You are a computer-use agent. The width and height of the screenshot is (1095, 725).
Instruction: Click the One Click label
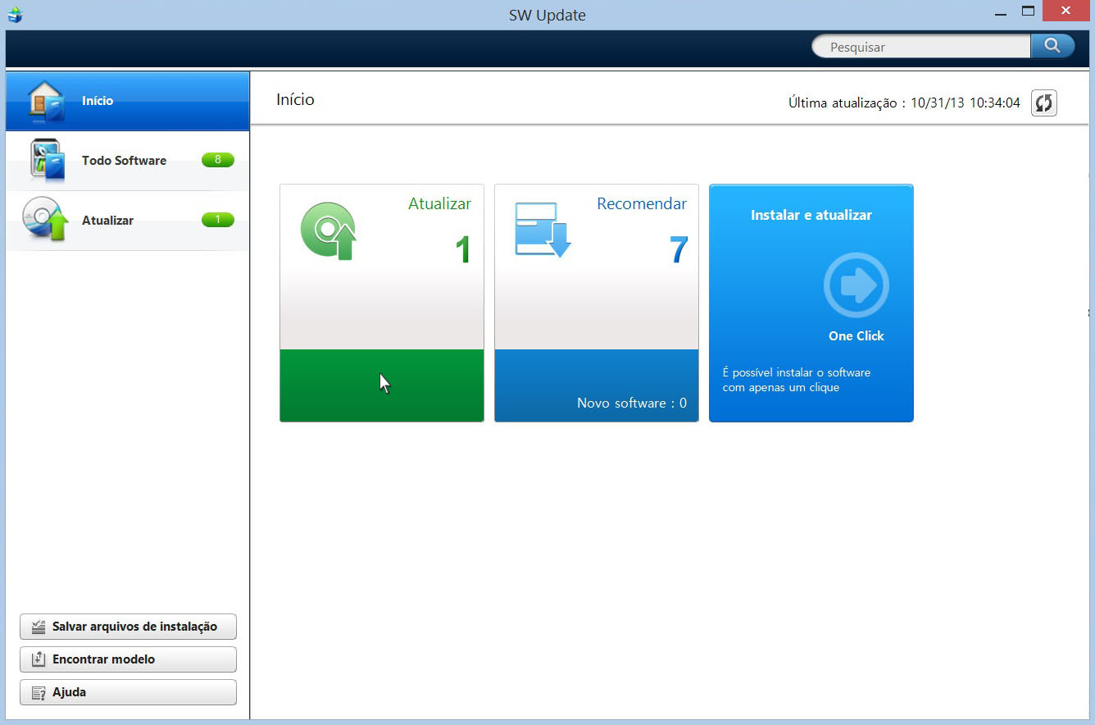[x=856, y=336]
